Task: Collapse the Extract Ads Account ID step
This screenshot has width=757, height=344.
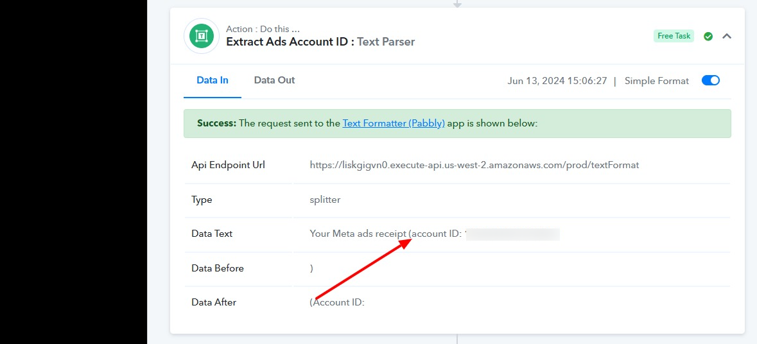Action: [x=727, y=37]
